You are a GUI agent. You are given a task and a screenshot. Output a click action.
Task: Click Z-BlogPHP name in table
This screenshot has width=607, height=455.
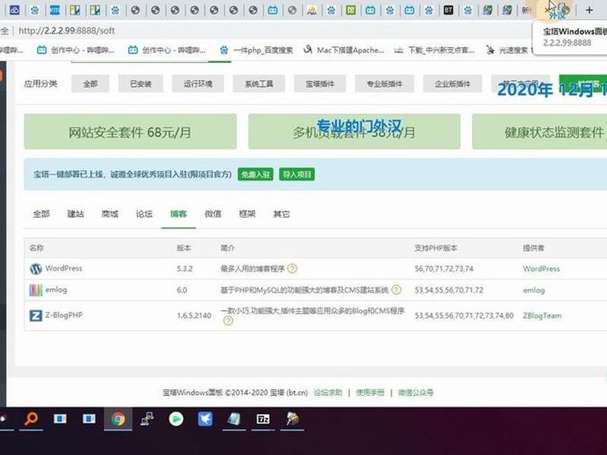click(x=64, y=315)
